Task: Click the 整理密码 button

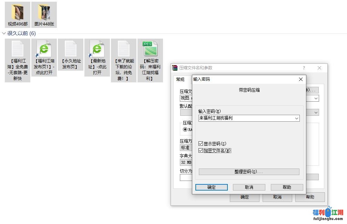Action: pos(249,172)
